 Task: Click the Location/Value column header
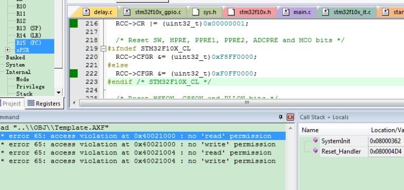pos(387,130)
